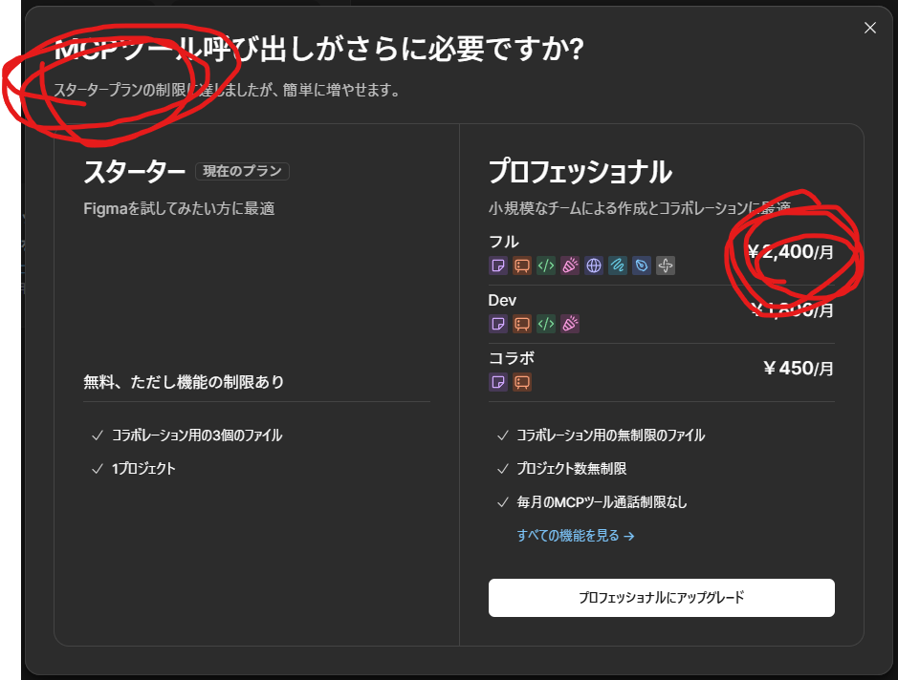Open the すべての機能を見る link
This screenshot has width=898, height=680.
pyautogui.click(x=575, y=536)
